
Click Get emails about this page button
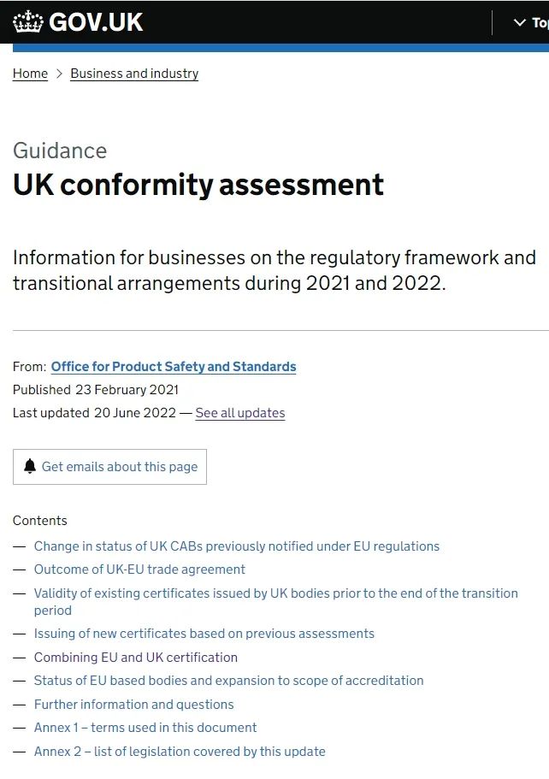tap(109, 467)
